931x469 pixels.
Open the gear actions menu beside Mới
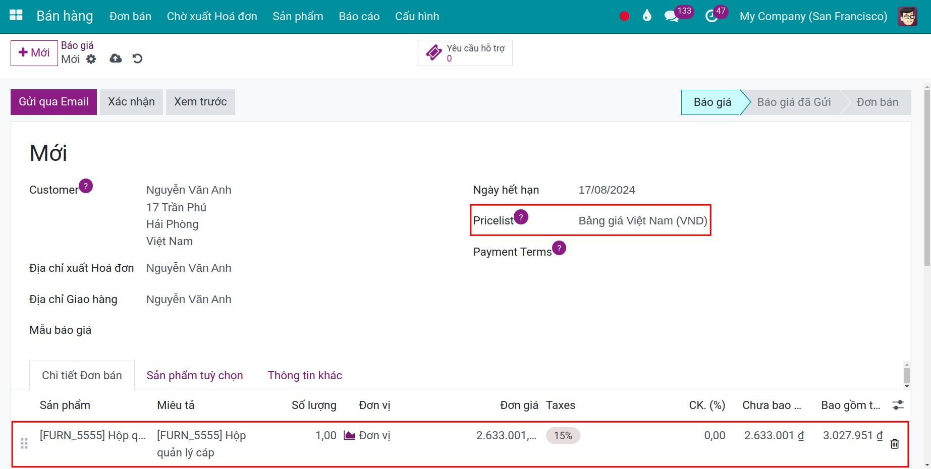(x=91, y=59)
